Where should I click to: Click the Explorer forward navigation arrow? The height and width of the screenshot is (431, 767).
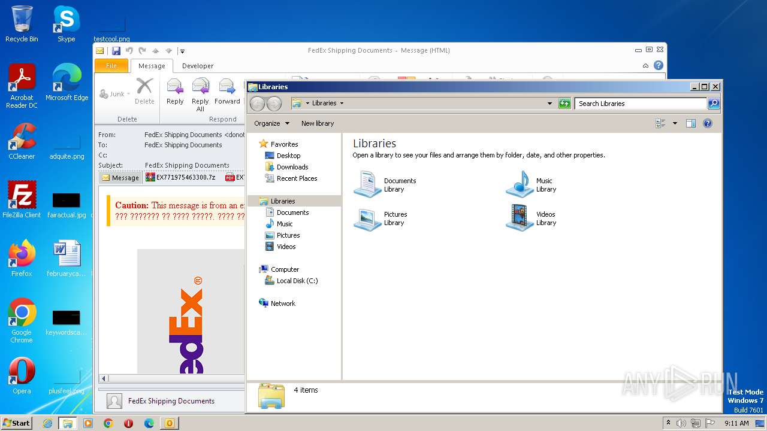pyautogui.click(x=274, y=104)
